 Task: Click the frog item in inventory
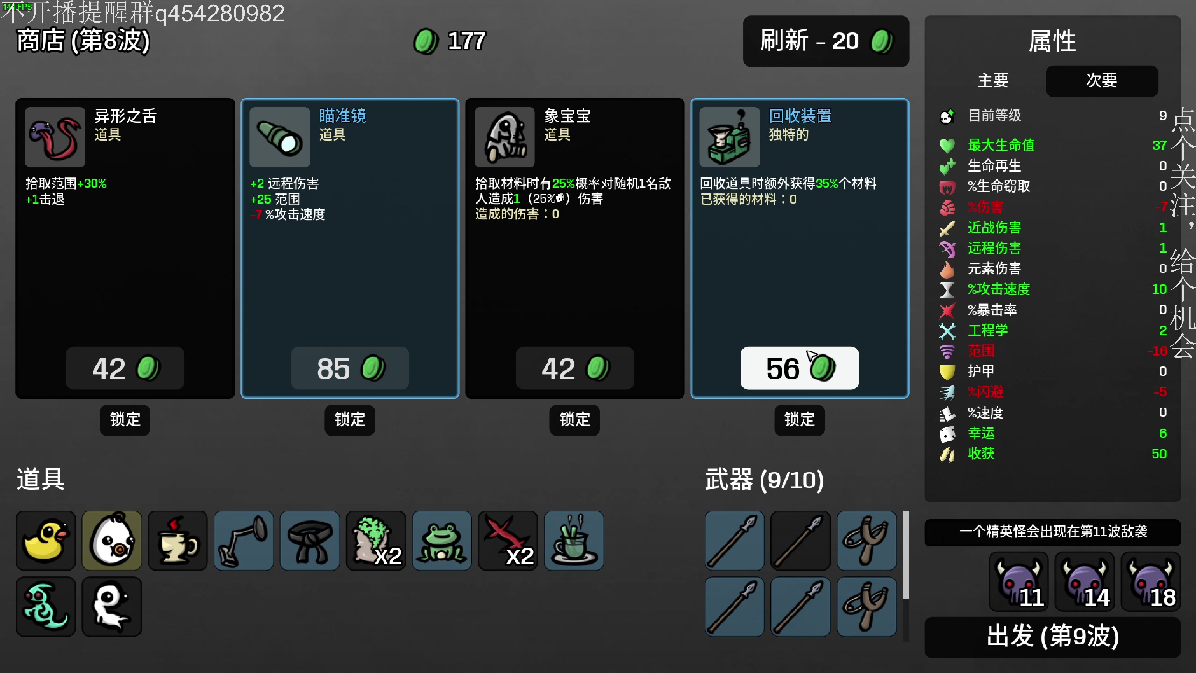point(441,541)
